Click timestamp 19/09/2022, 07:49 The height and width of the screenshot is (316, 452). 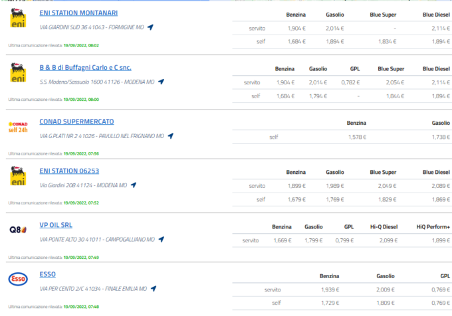(81, 258)
